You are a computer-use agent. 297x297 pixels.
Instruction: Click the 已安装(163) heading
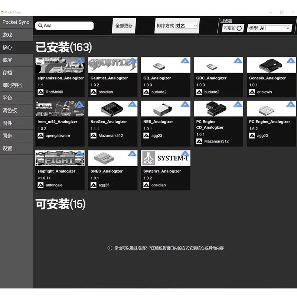coord(63,47)
